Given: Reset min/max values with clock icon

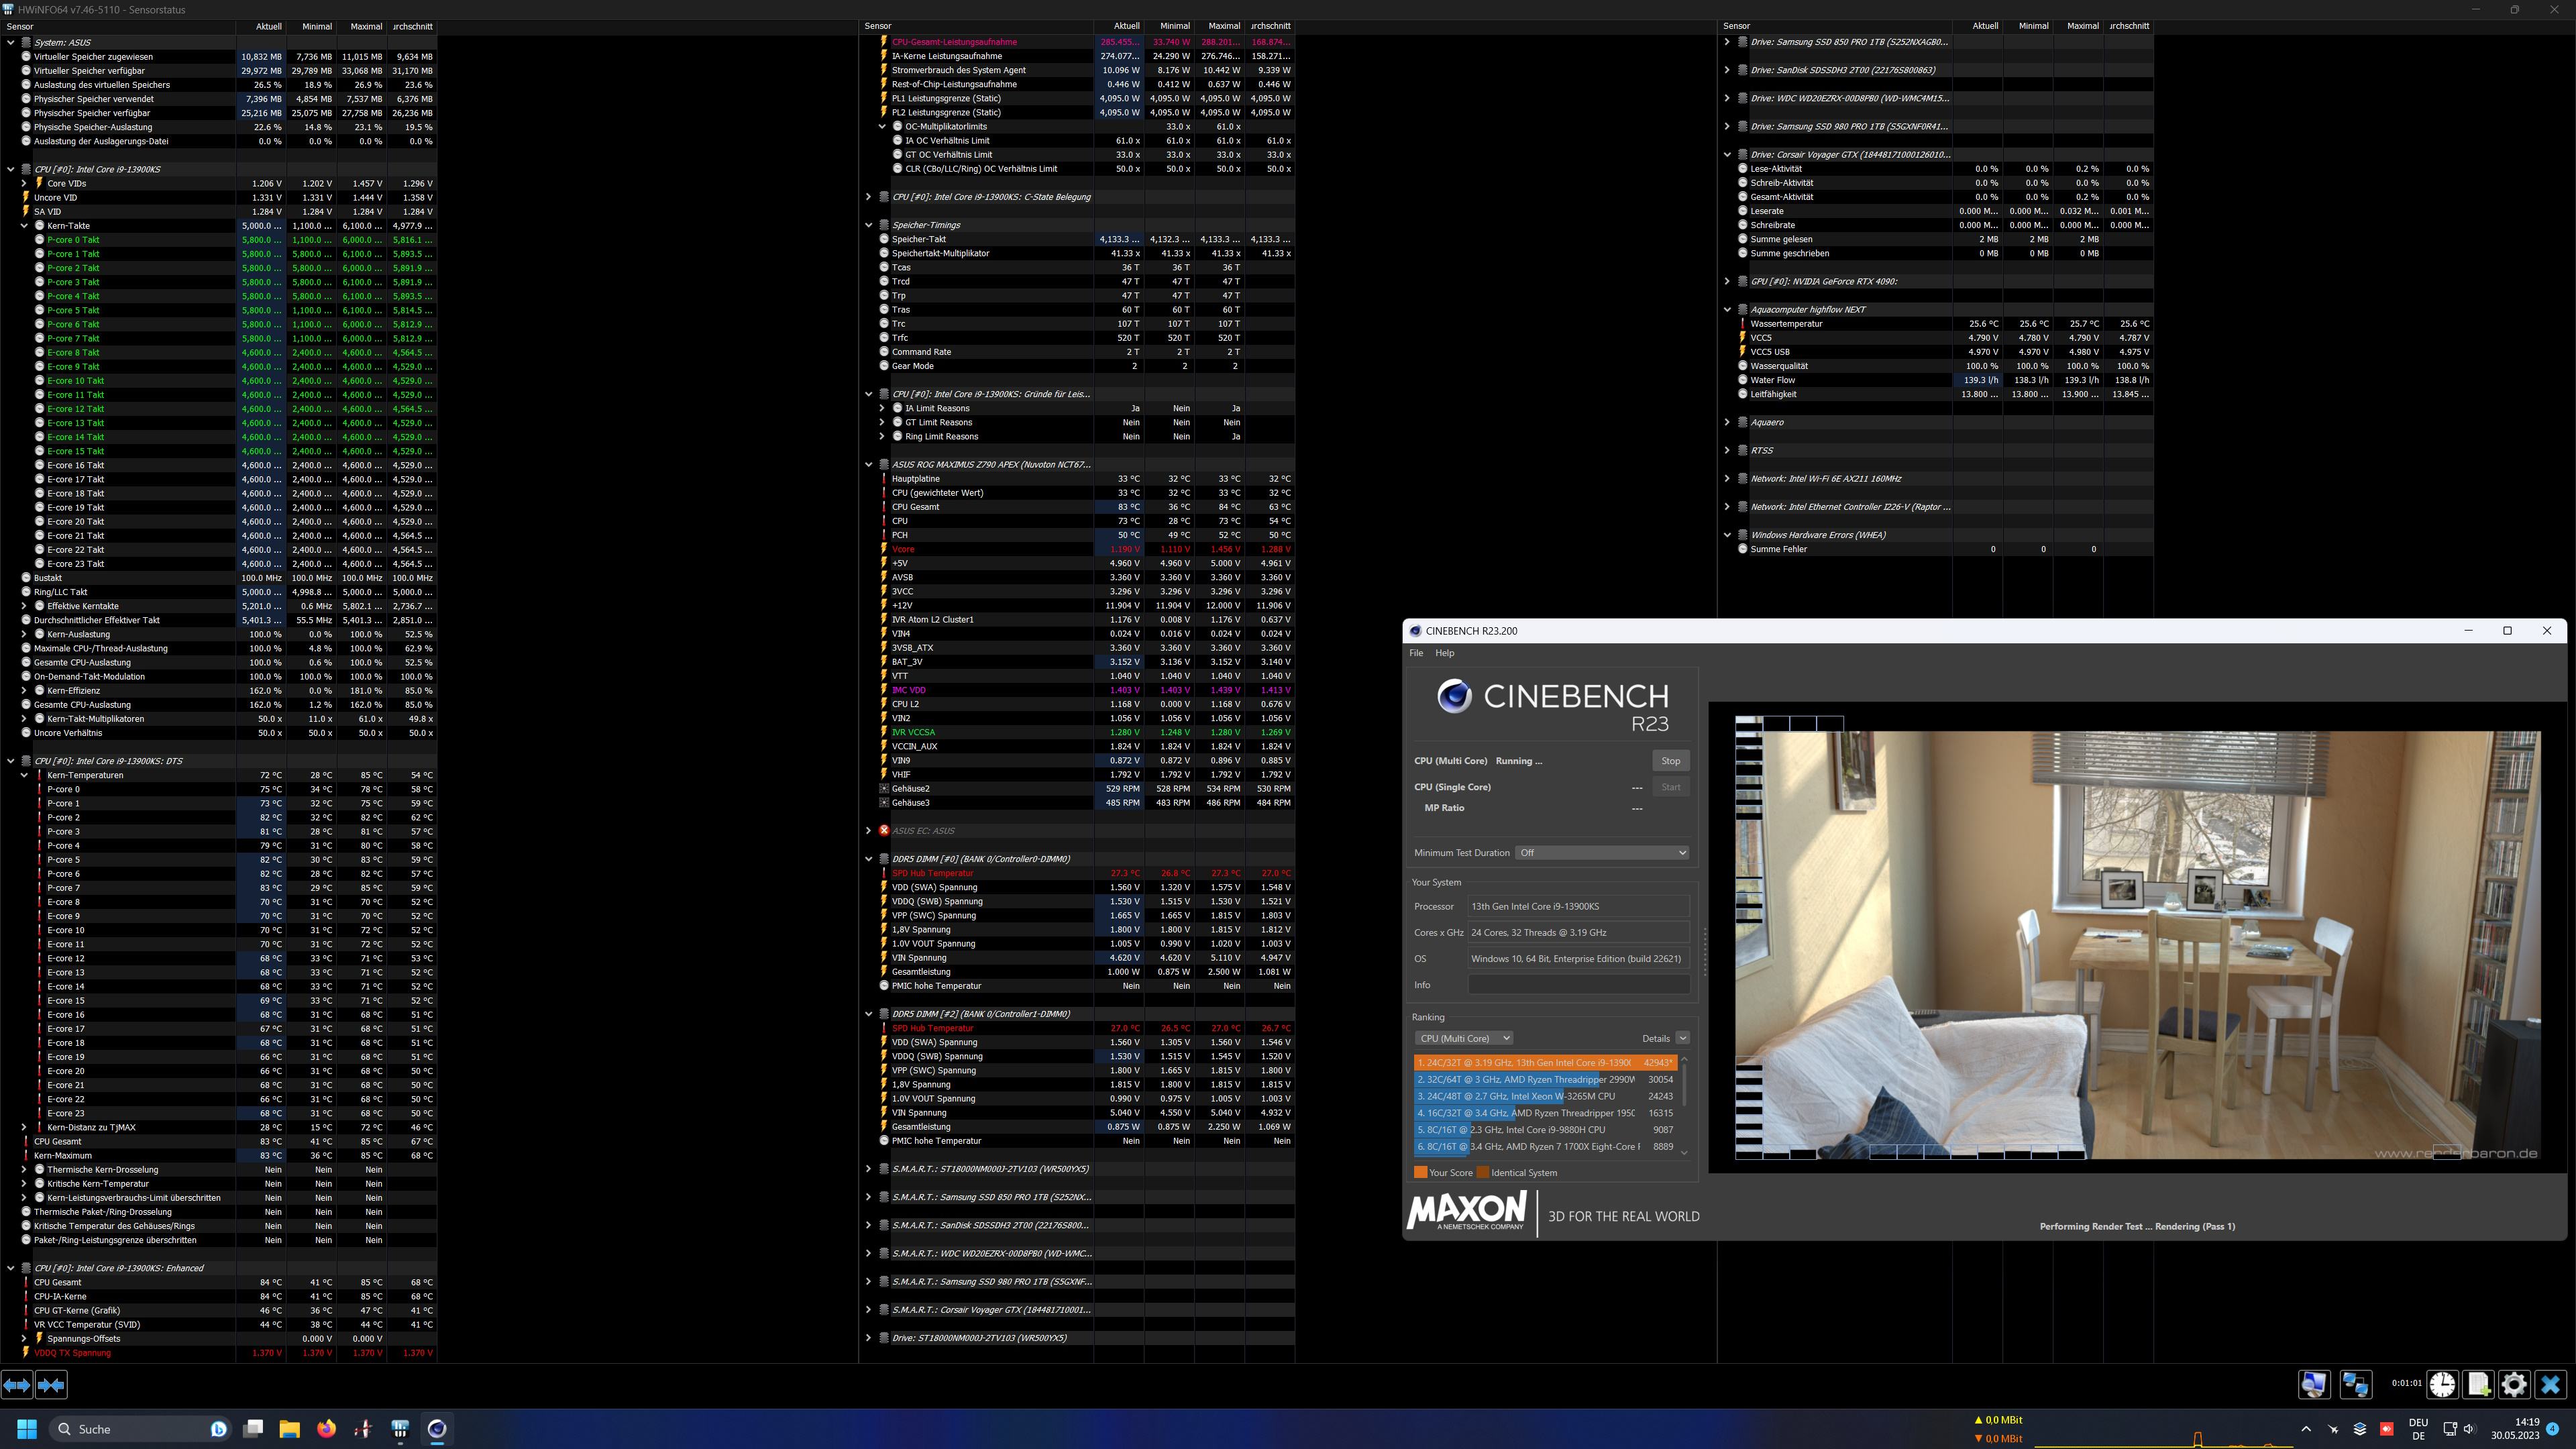Looking at the screenshot, I should [2442, 1384].
